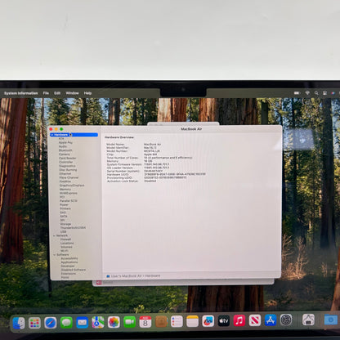
Task: Select Firewall under Network
Action: pyautogui.click(x=66, y=239)
